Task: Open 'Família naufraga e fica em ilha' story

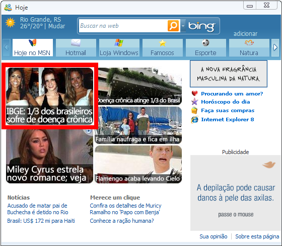Action: click(138, 125)
